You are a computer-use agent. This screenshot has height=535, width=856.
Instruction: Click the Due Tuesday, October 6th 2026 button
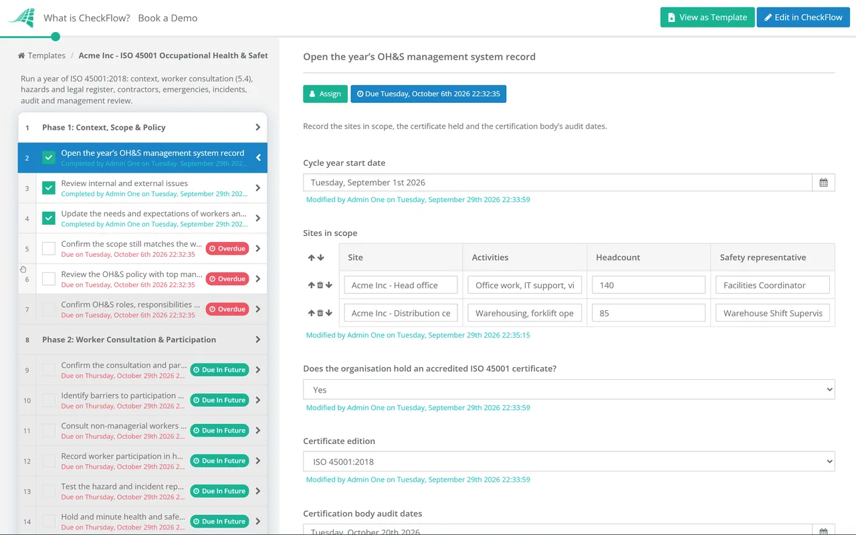(429, 94)
